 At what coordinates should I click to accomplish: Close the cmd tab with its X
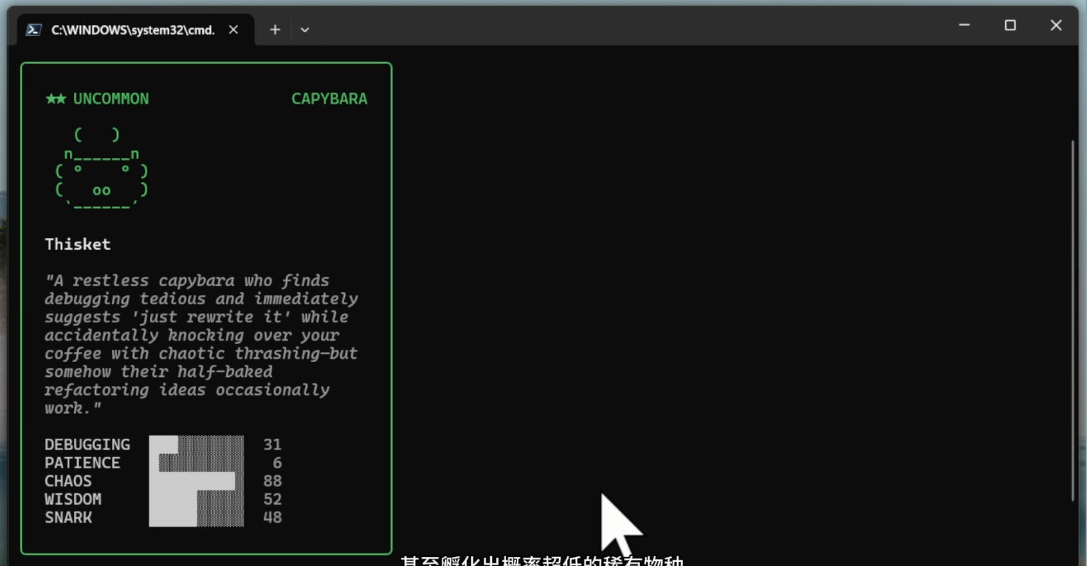(x=233, y=30)
